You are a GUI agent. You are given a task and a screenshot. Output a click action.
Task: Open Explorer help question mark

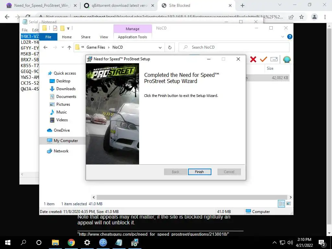pos(290,37)
